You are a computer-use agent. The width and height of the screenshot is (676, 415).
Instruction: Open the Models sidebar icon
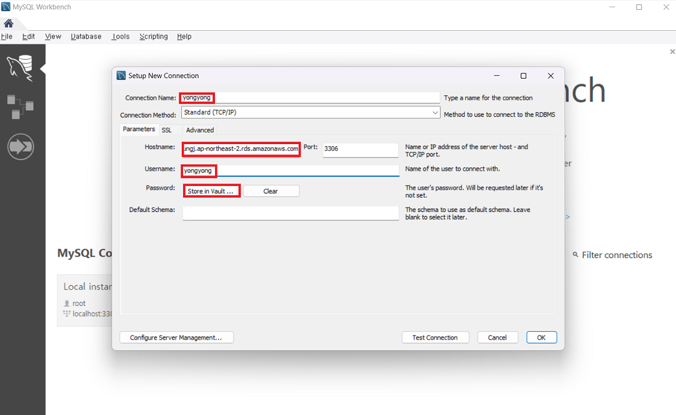(20, 107)
